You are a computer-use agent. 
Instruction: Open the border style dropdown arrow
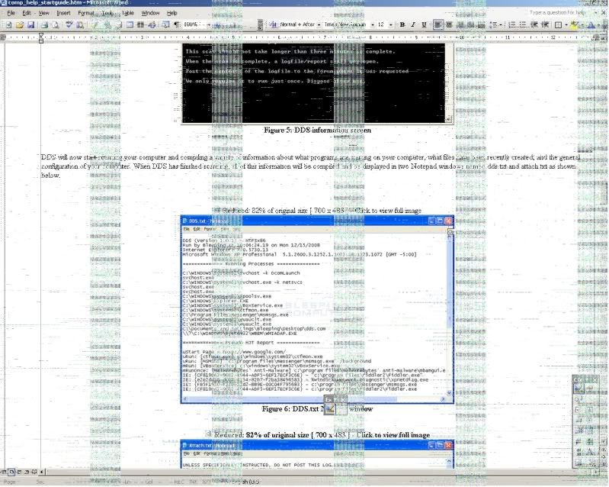click(x=566, y=25)
